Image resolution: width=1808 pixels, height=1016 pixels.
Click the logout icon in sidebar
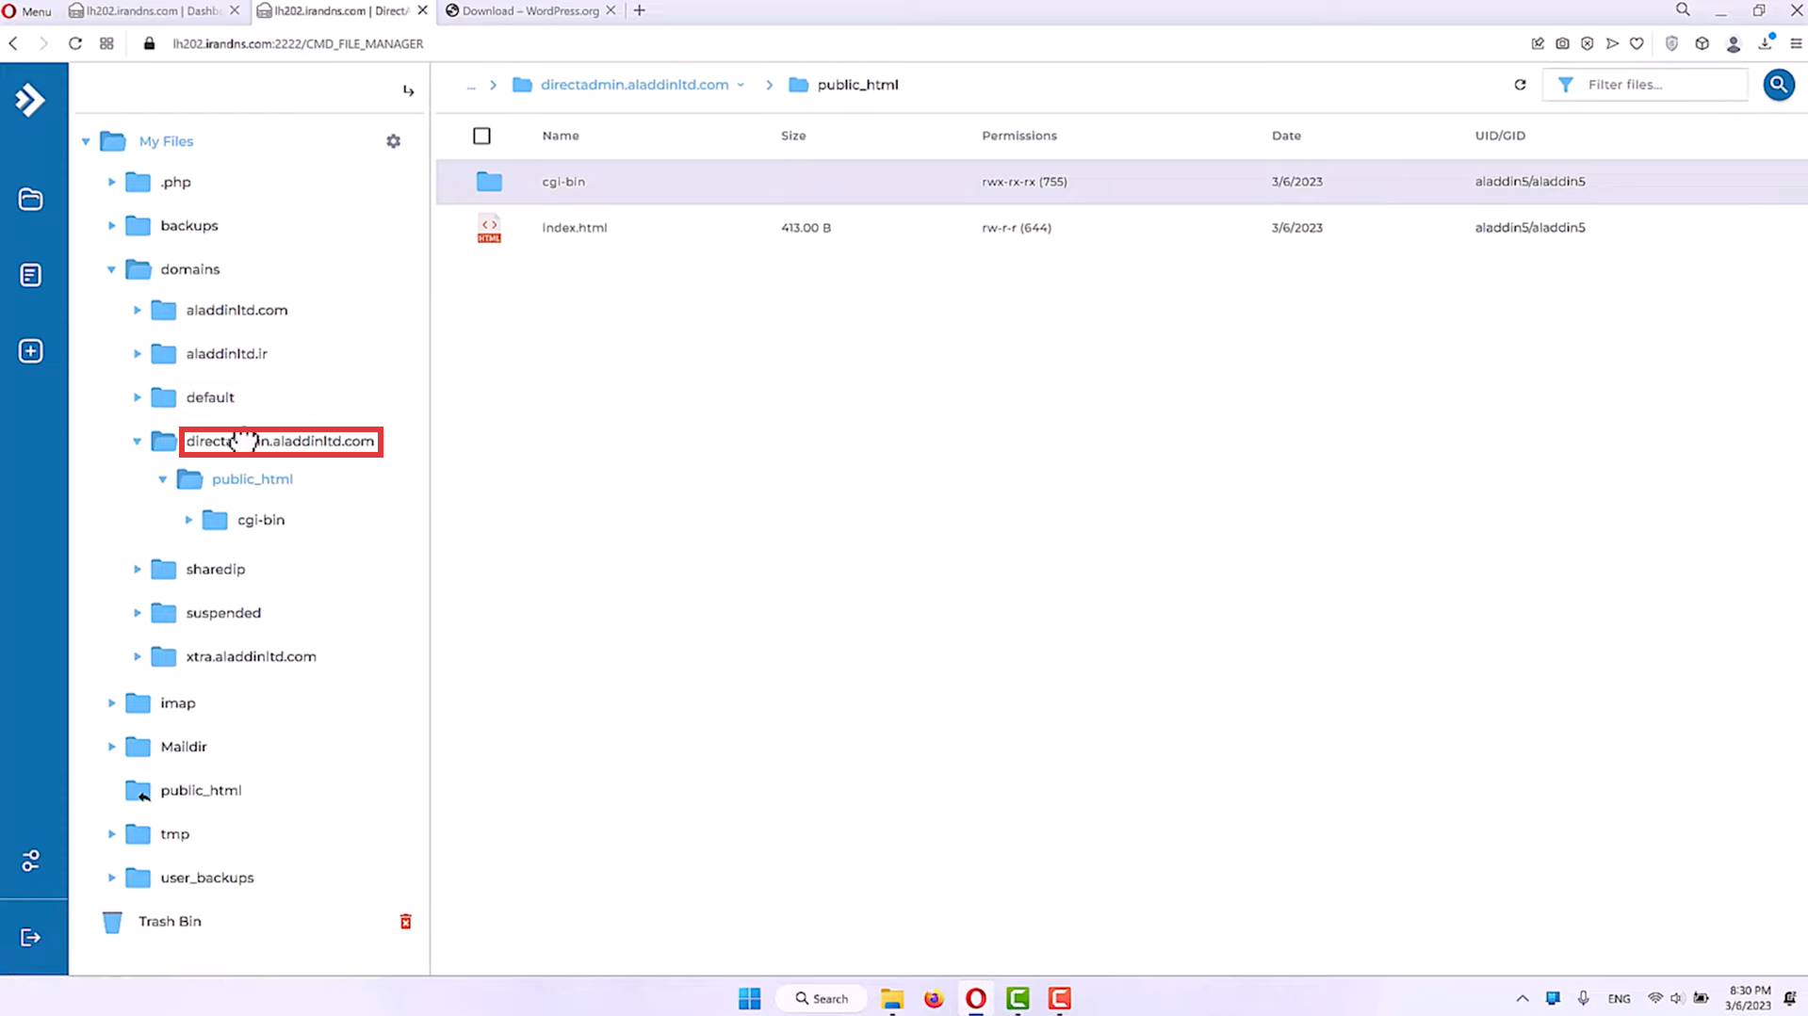(x=30, y=937)
